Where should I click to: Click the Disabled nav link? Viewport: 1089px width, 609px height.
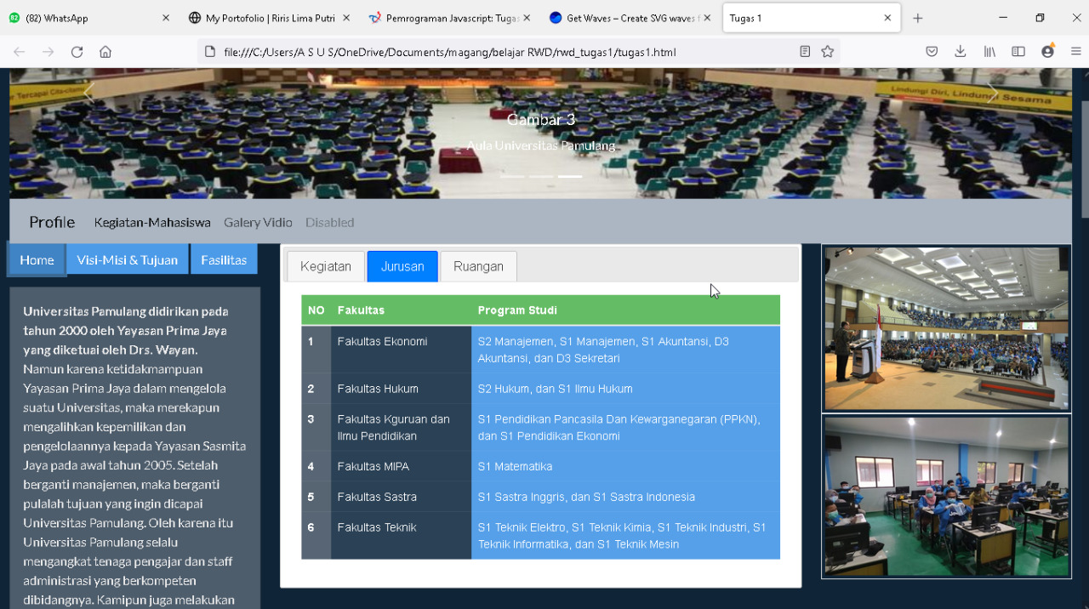329,222
